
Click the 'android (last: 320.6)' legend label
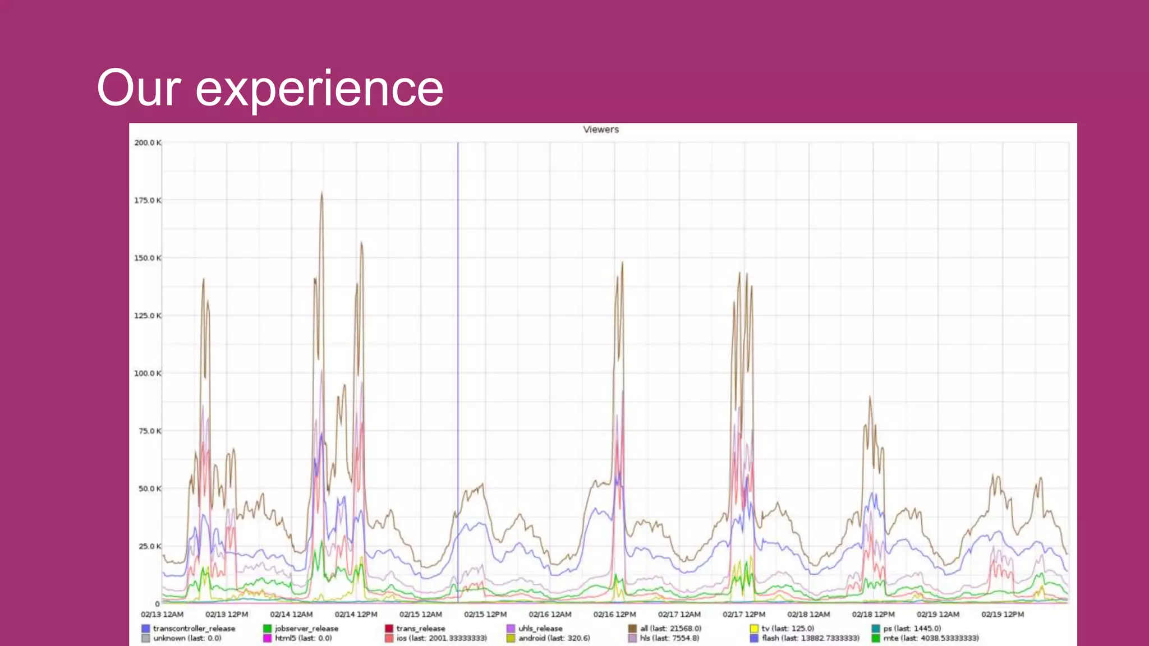click(554, 638)
